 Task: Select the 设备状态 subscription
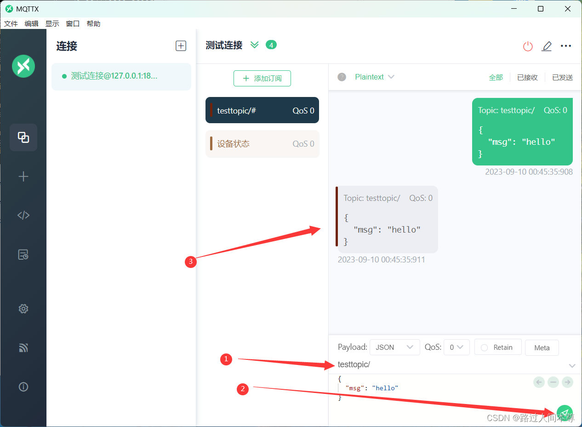(262, 144)
